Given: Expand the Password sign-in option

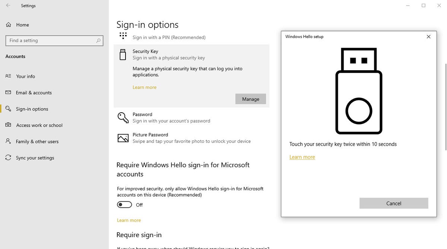Looking at the screenshot, I should click(191, 117).
